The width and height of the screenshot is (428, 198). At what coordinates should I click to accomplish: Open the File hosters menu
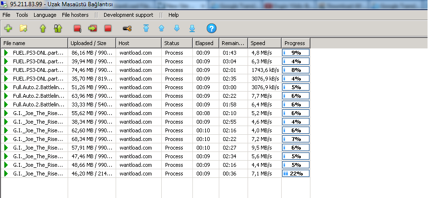(75, 15)
